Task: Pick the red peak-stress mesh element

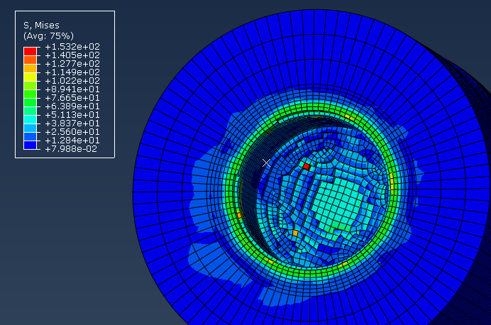Action: [307, 167]
